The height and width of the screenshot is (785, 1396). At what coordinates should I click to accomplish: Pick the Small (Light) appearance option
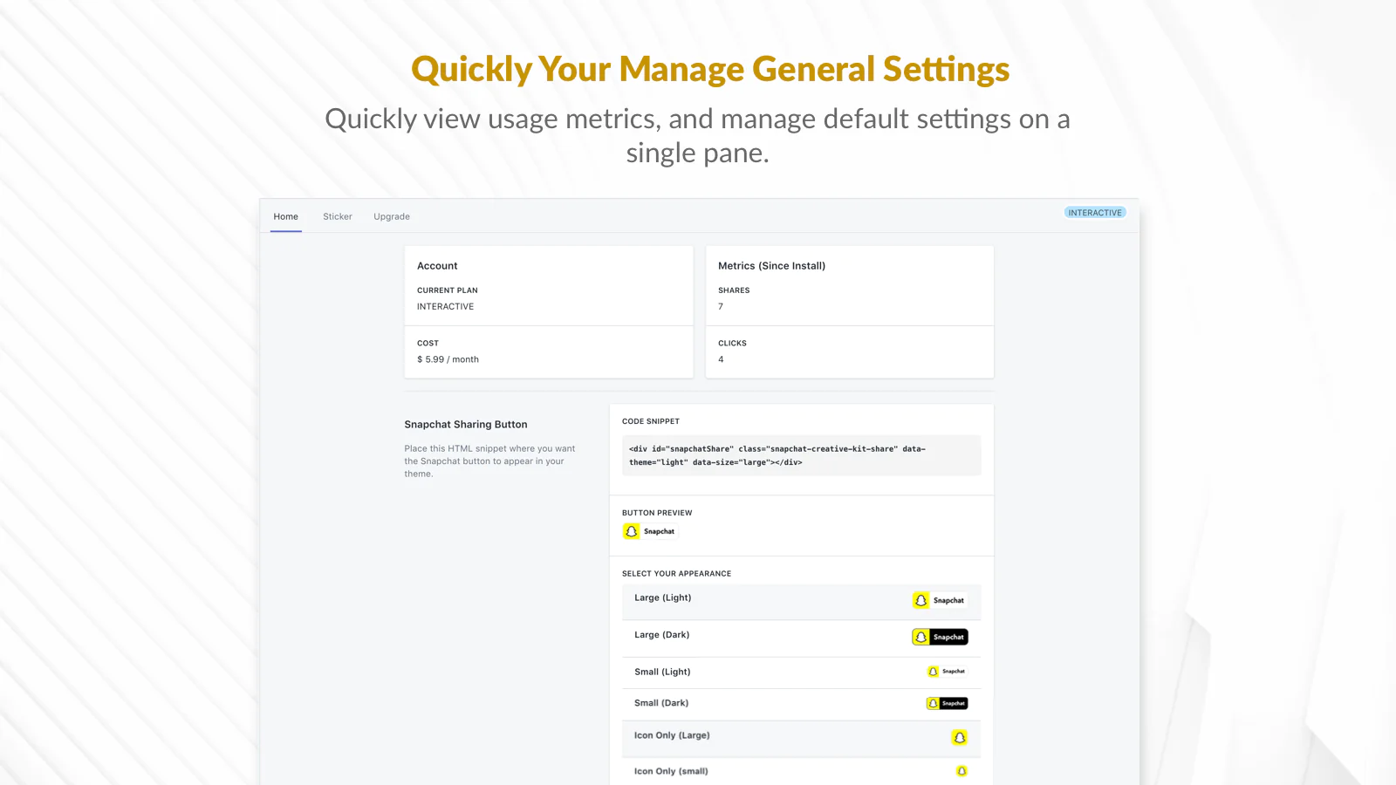pos(801,672)
